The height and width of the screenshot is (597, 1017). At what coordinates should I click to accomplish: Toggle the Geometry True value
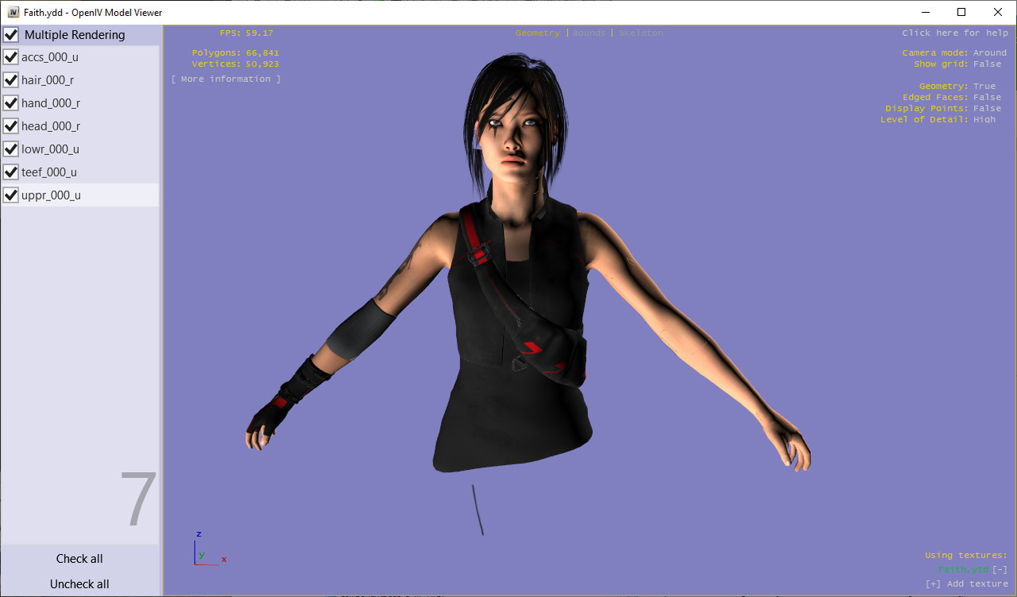[984, 86]
